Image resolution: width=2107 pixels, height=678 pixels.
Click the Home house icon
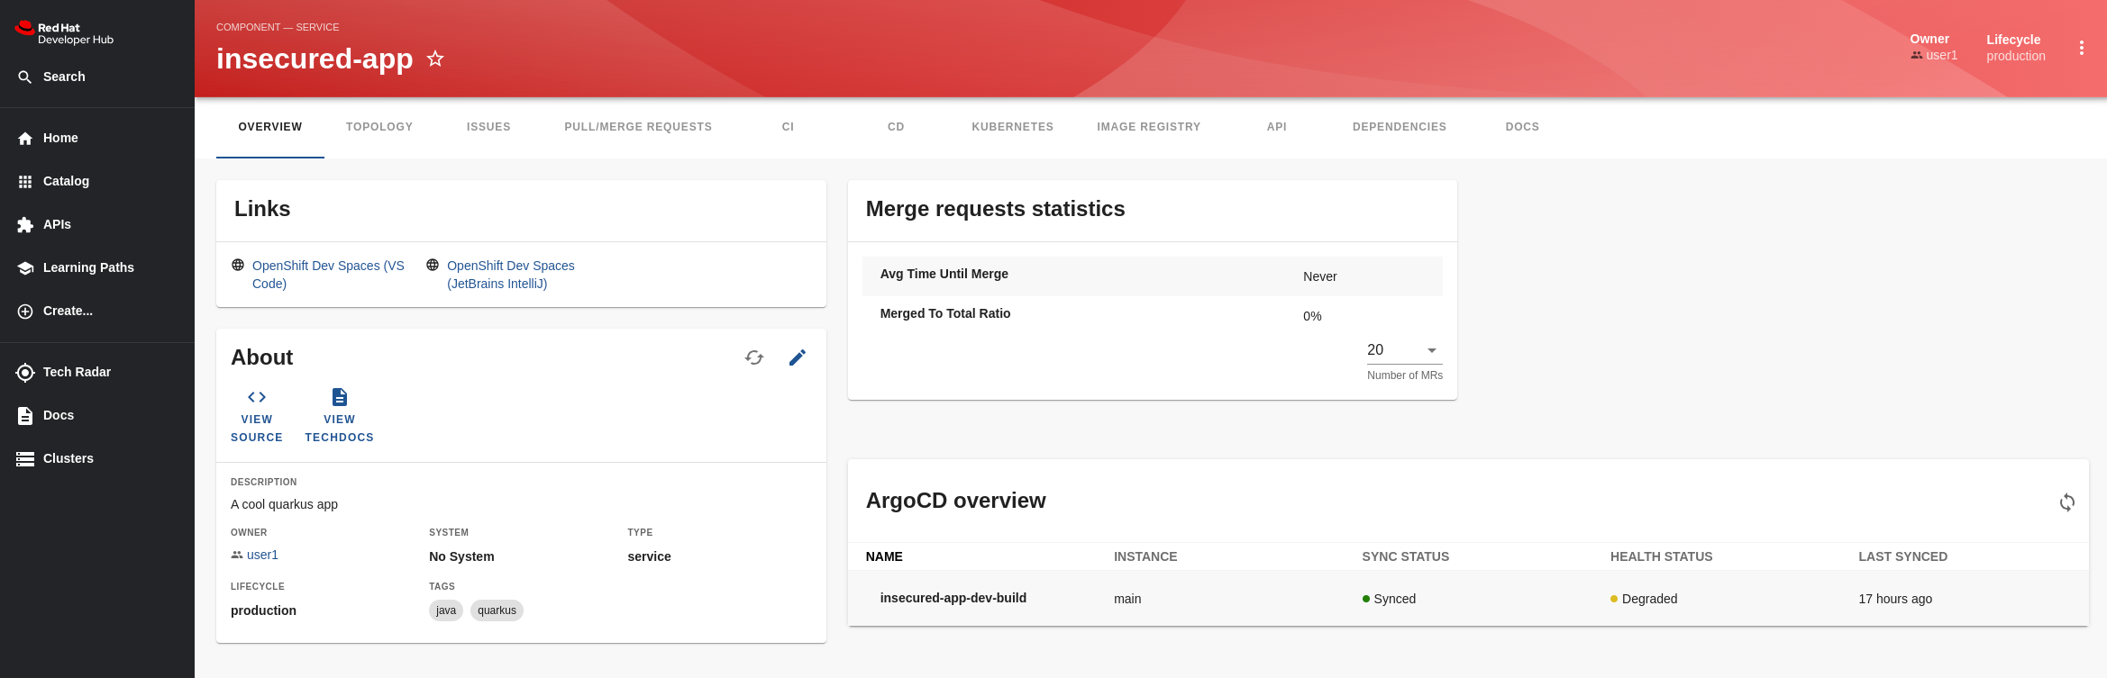coord(25,139)
